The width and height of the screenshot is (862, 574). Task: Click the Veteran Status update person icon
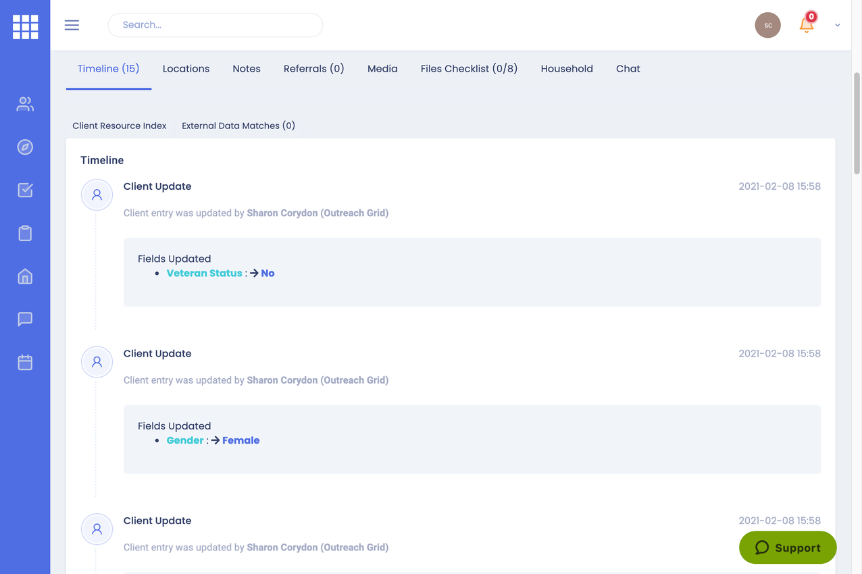(97, 195)
